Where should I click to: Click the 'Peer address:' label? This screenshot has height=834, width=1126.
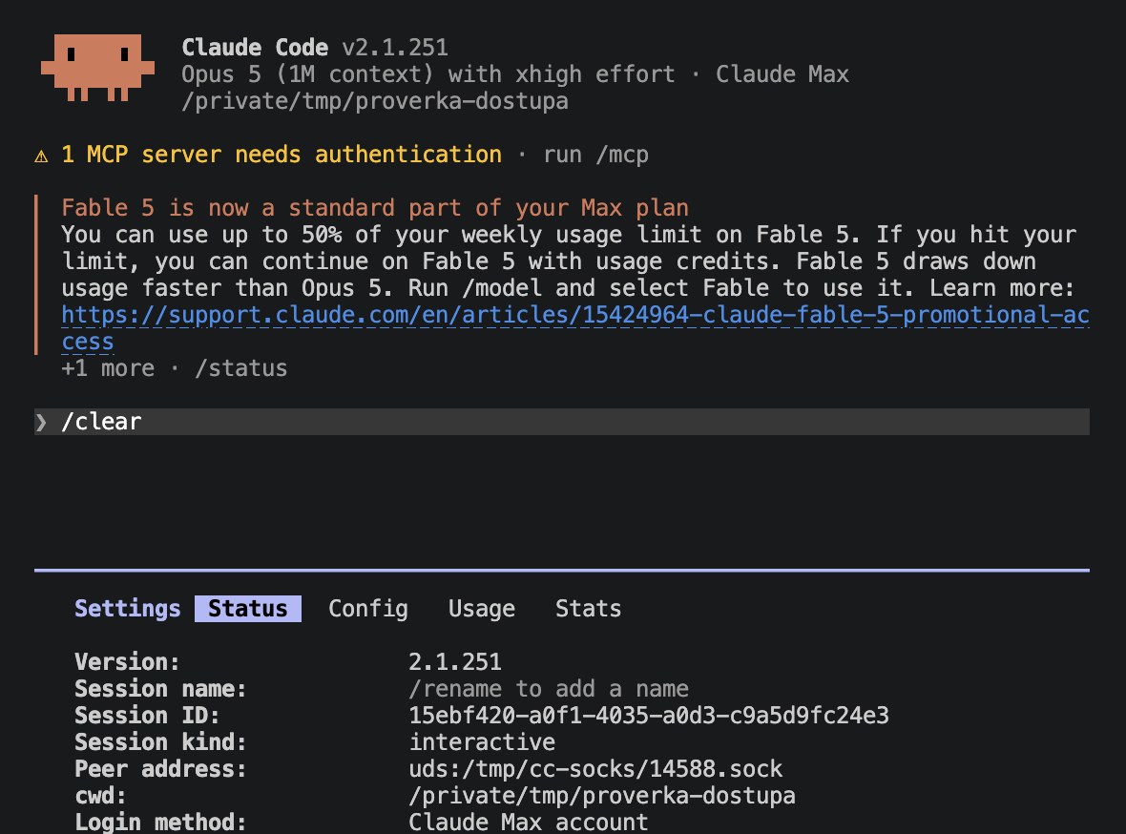pos(161,768)
